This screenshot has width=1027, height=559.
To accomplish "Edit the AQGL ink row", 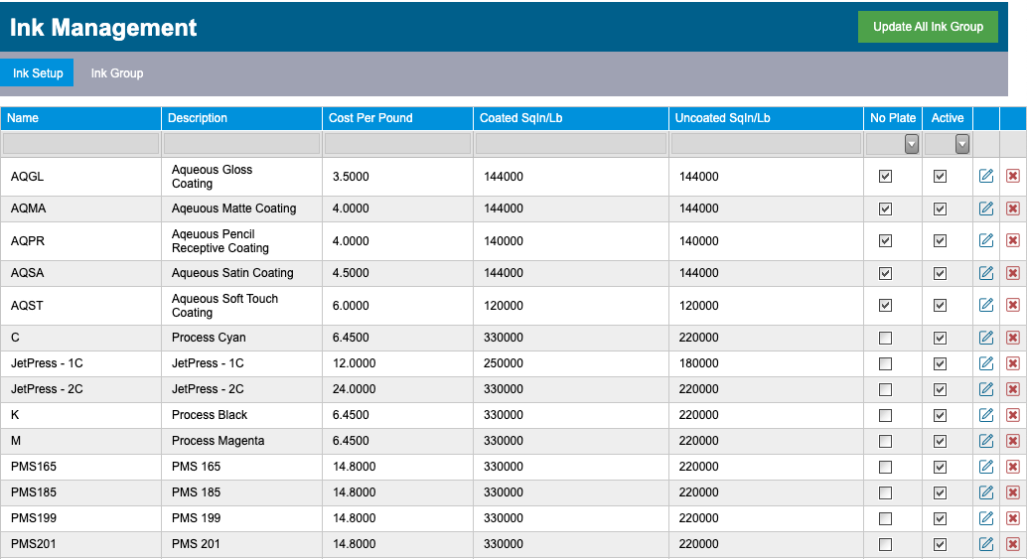I will click(985, 176).
